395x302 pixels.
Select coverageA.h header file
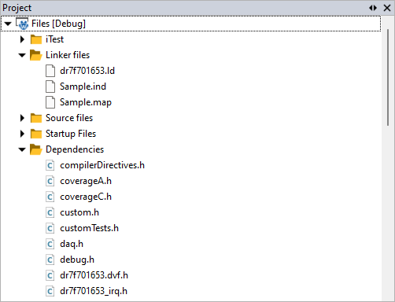[86, 182]
